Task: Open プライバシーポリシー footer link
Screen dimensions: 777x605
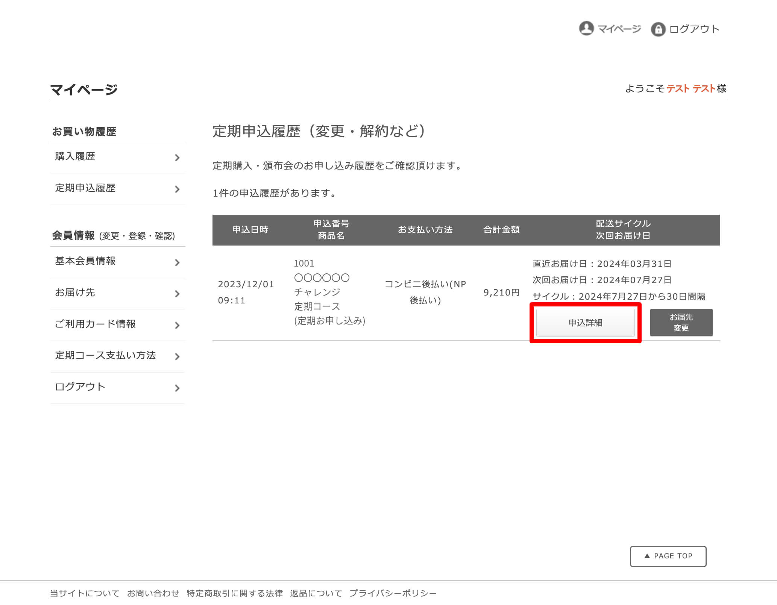Action: 393,593
